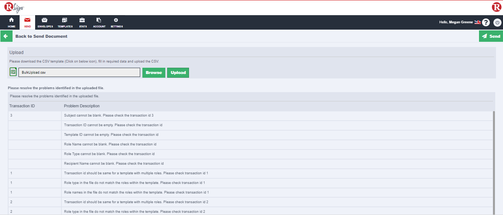Open the Envelopes section
Image resolution: width=503 pixels, height=215 pixels.
(45, 22)
